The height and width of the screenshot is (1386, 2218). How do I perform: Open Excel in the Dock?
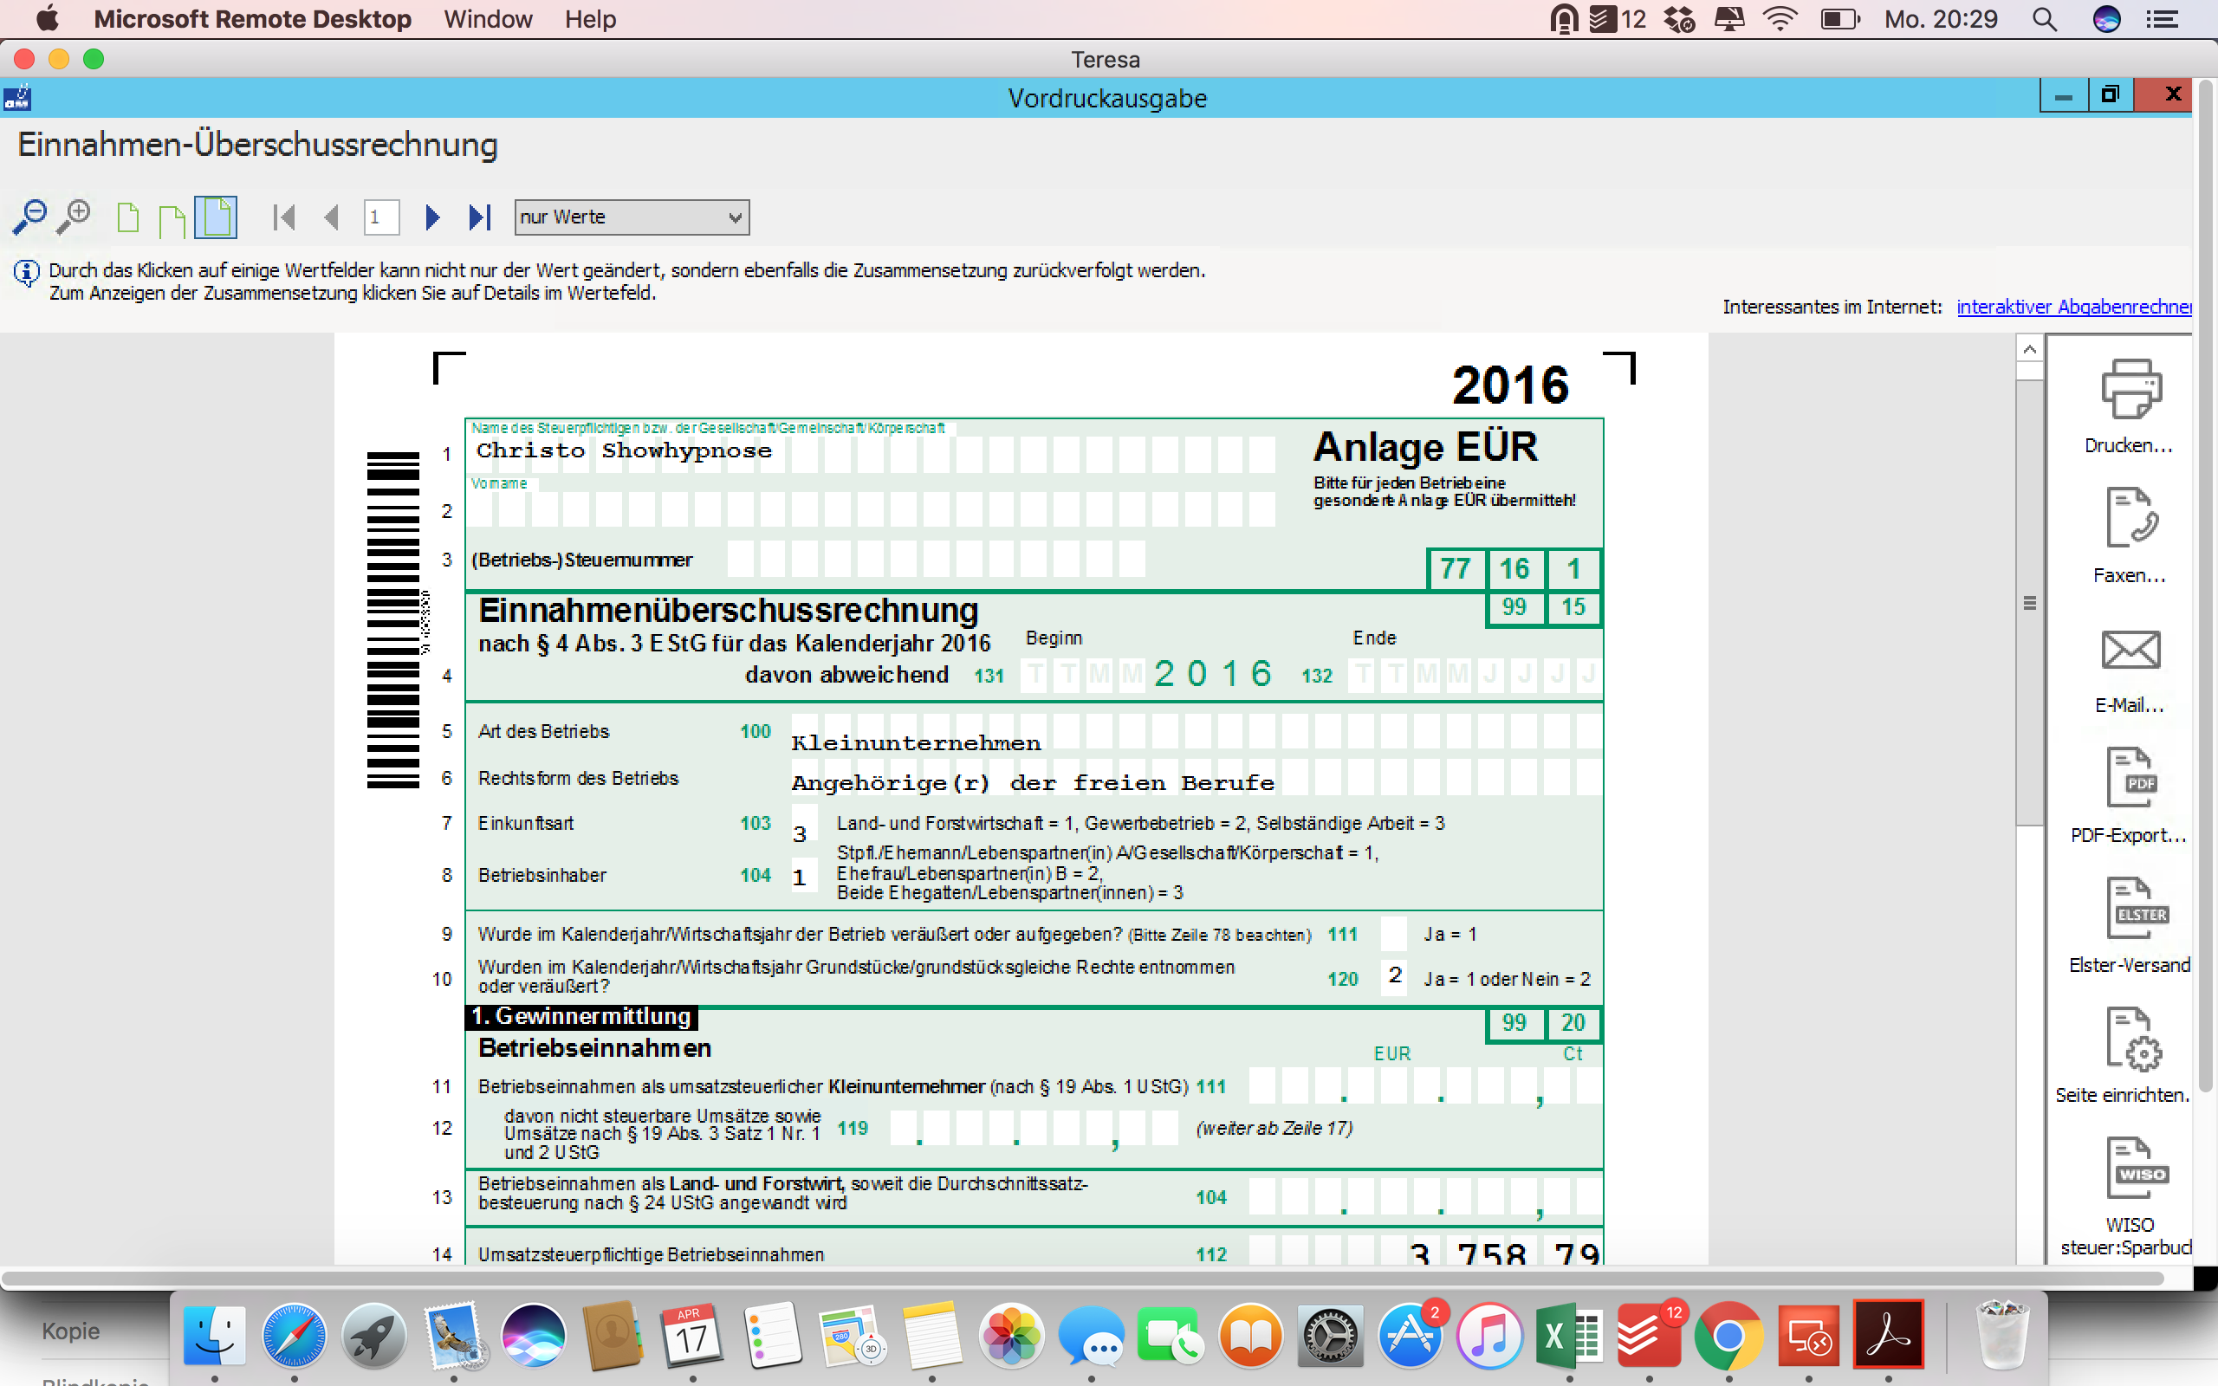pos(1569,1336)
